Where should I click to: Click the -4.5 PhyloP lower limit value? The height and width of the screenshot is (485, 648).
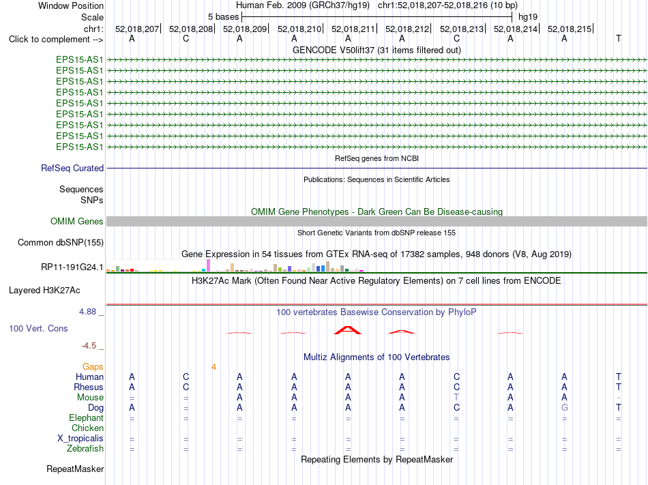point(89,346)
